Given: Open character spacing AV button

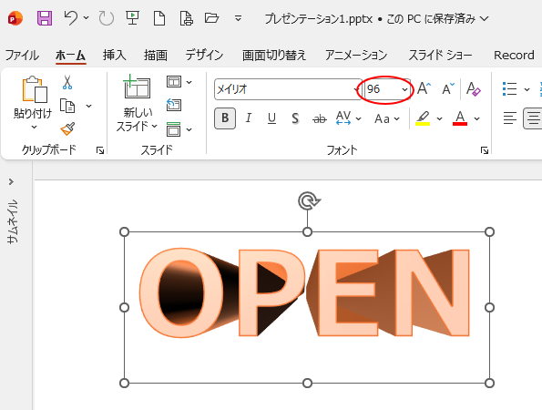Looking at the screenshot, I should tap(343, 118).
